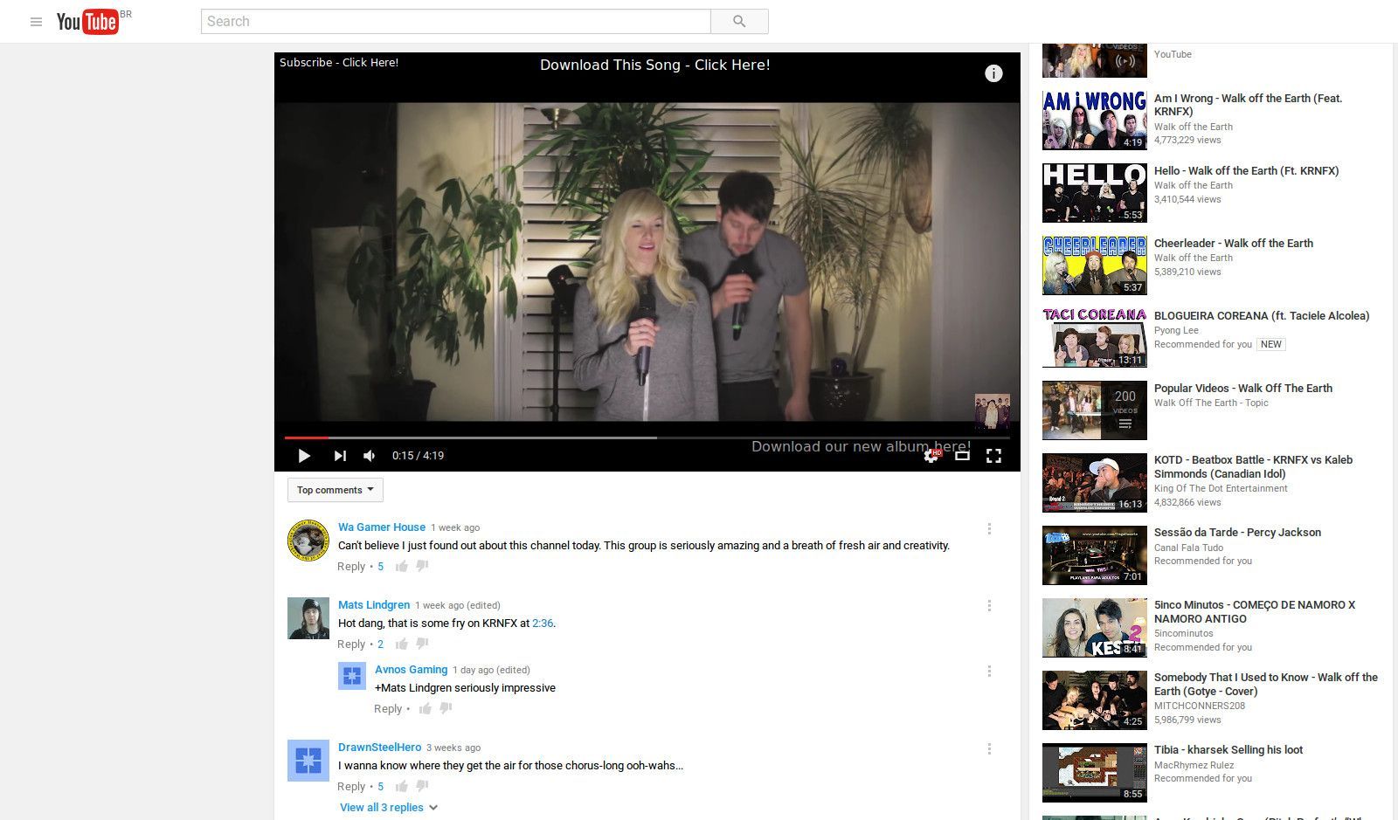Screen dimensions: 1398x820
Task: Open Mats Lindgren channel name
Action: (x=374, y=604)
